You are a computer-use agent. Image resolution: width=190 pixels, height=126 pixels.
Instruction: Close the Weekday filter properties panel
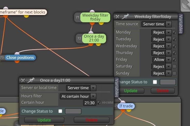tap(117, 17)
